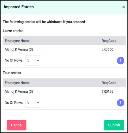The height and width of the screenshot is (133, 128).
Task: Click the Leave entries section heading
Action: tap(13, 31)
